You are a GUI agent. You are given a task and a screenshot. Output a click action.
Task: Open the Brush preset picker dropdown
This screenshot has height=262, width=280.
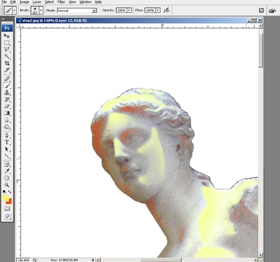(x=41, y=10)
